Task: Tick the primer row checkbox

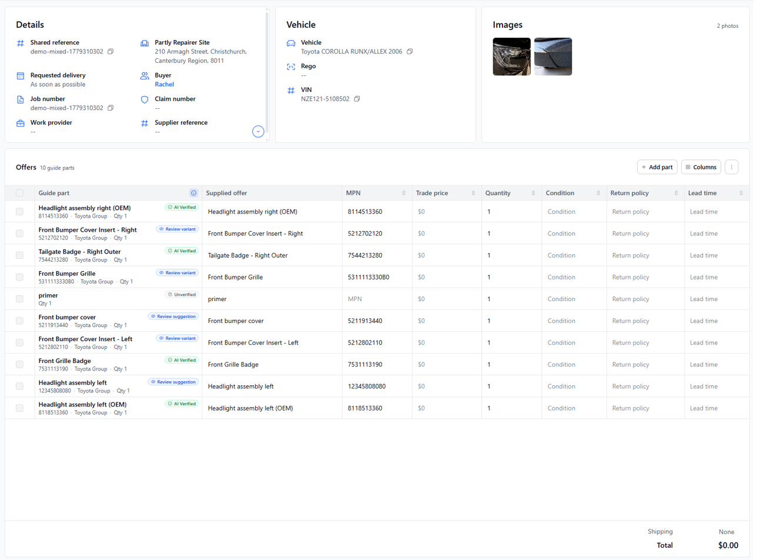Action: (19, 299)
